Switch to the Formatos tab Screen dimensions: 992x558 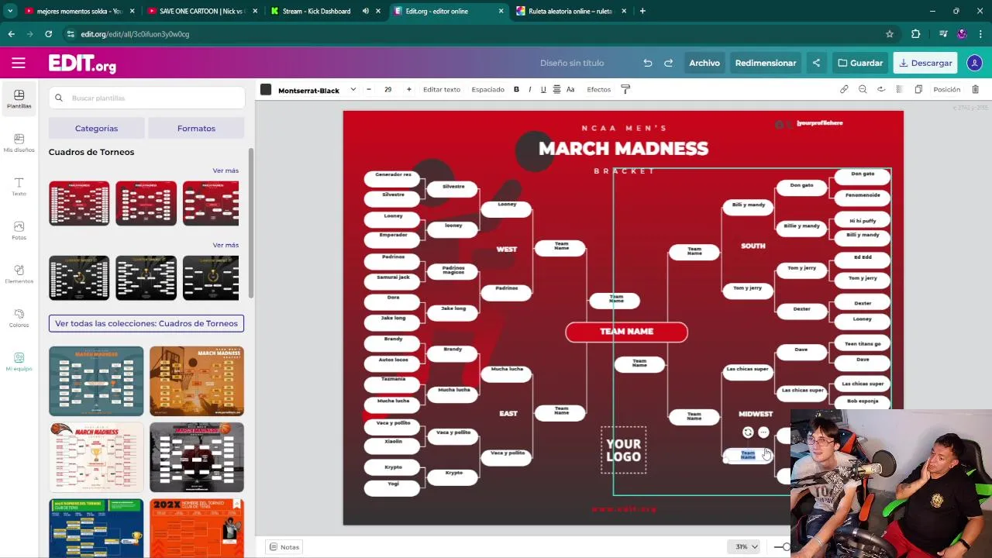196,128
